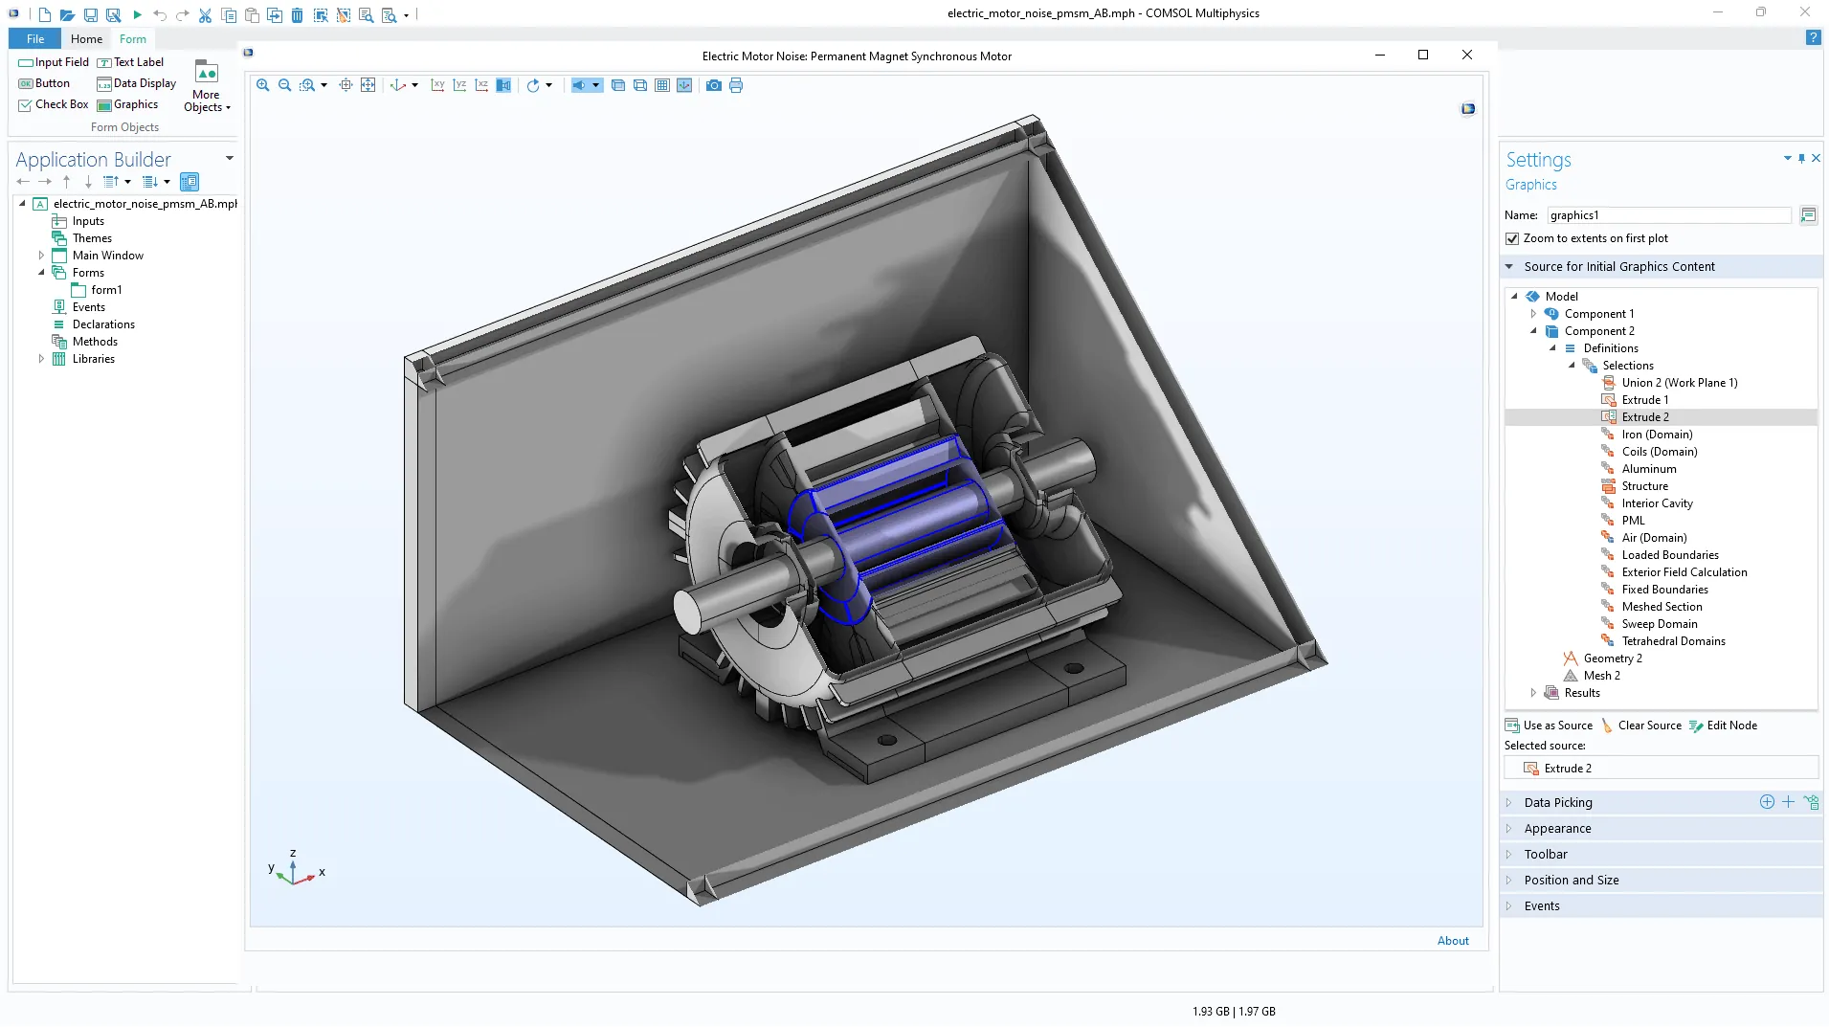Click the Zoom In magnifier icon
The width and height of the screenshot is (1829, 1027).
pos(262,85)
